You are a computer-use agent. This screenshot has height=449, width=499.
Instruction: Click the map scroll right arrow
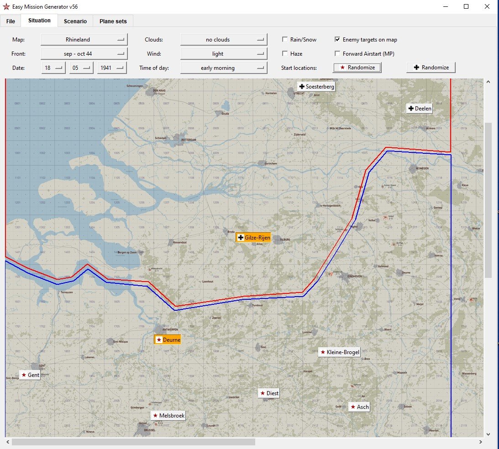click(x=481, y=442)
